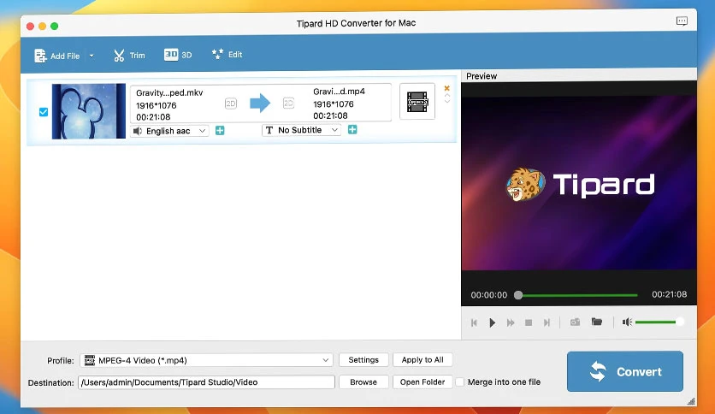This screenshot has width=715, height=414.
Task: Open the No Subtitle dropdown
Action: click(x=301, y=130)
